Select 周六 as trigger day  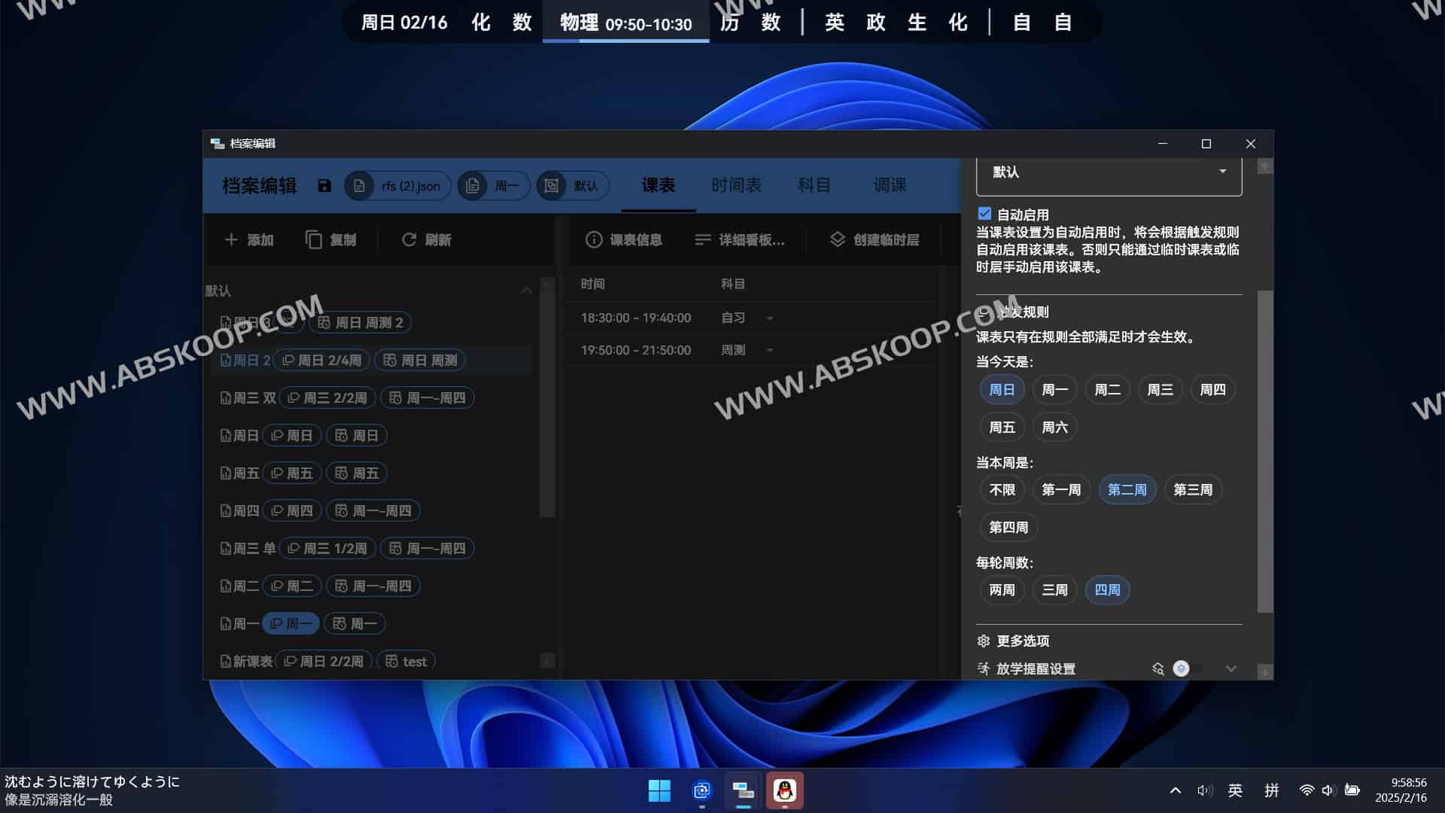pyautogui.click(x=1054, y=427)
